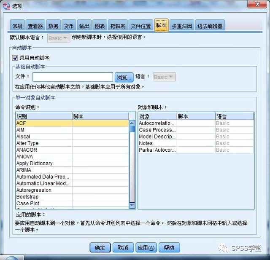Select the Alscal command row

(72, 137)
